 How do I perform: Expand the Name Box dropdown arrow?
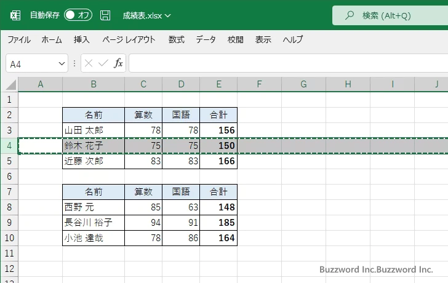tap(62, 64)
